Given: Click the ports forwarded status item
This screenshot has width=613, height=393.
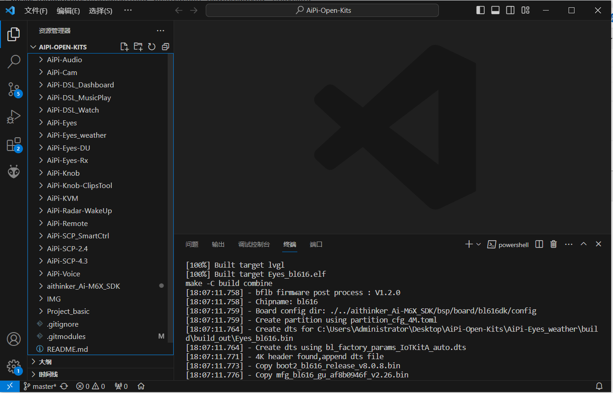Looking at the screenshot, I should pos(121,386).
